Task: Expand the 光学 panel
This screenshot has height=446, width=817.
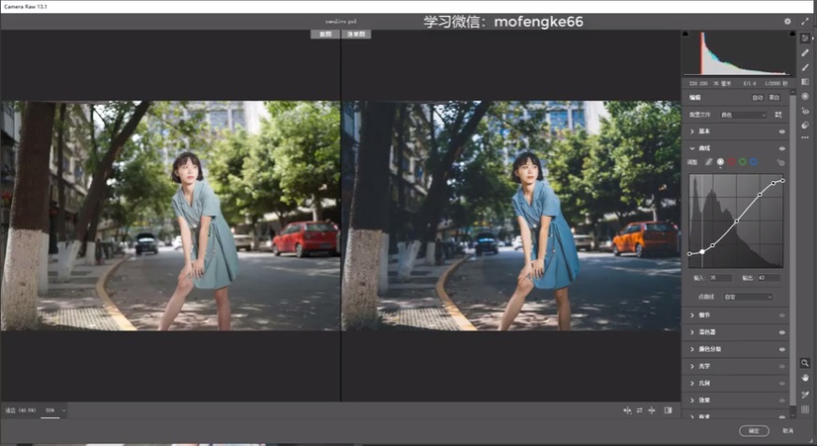Action: 692,367
